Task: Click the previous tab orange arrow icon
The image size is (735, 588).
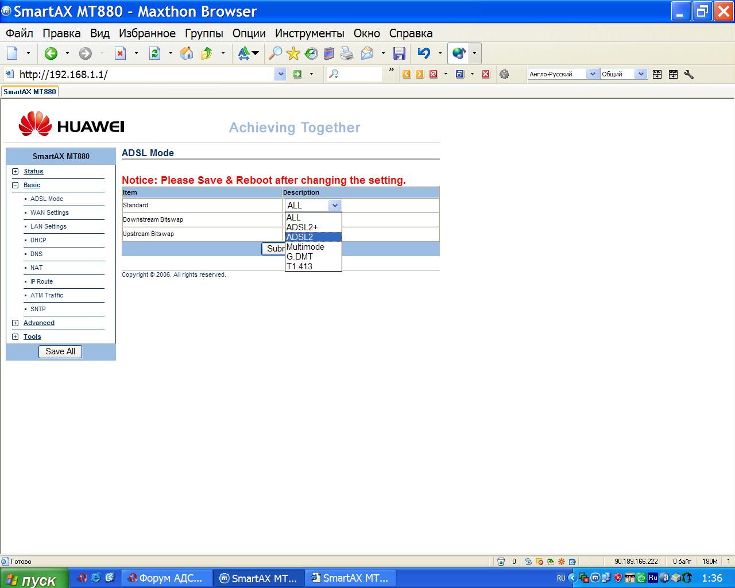Action: [407, 74]
